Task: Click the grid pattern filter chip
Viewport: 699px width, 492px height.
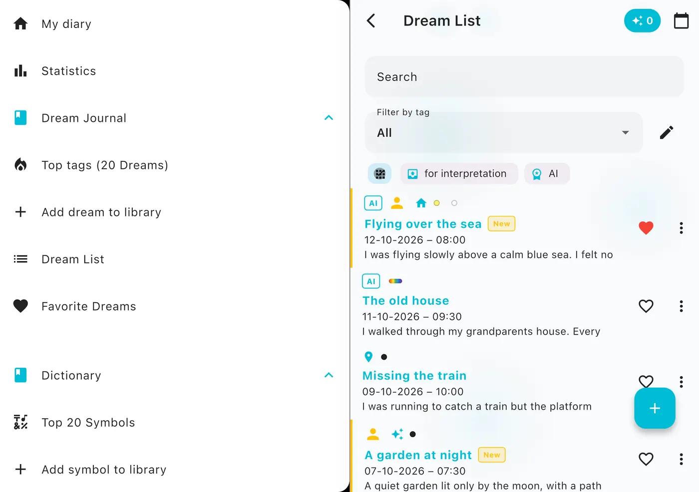Action: click(380, 173)
